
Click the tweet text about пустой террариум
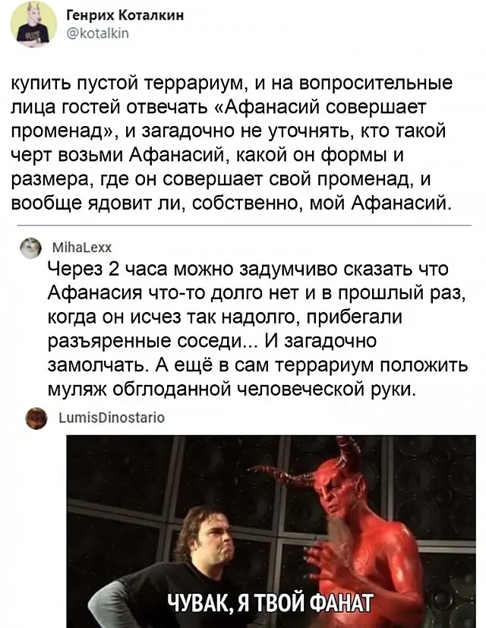tap(232, 143)
